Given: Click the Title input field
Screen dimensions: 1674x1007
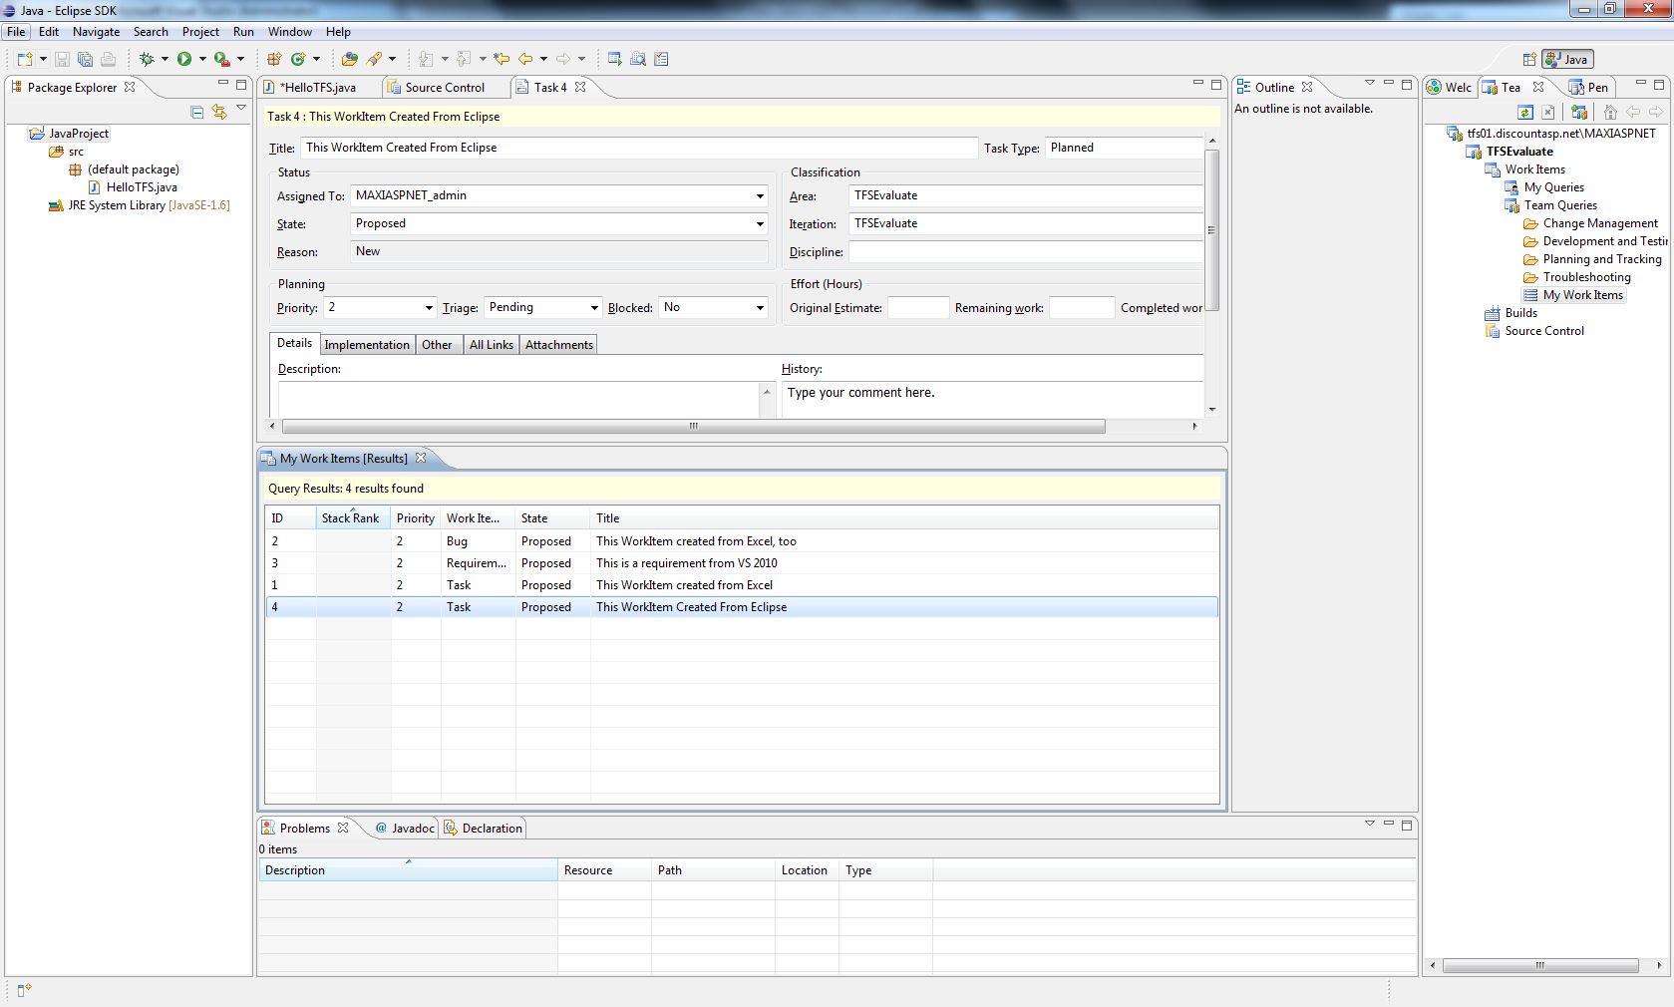Looking at the screenshot, I should click(638, 148).
